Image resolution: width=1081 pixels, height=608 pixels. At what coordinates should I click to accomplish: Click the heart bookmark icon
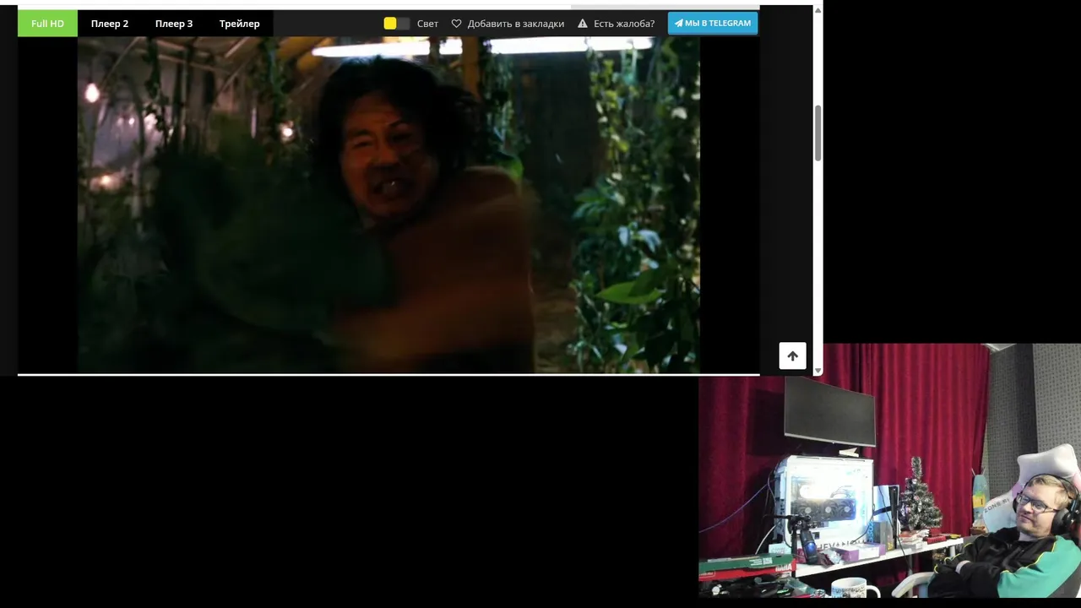[x=457, y=24]
